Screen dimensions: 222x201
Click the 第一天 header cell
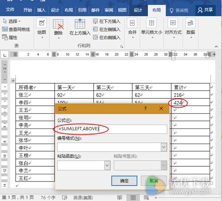pyautogui.click(x=74, y=87)
